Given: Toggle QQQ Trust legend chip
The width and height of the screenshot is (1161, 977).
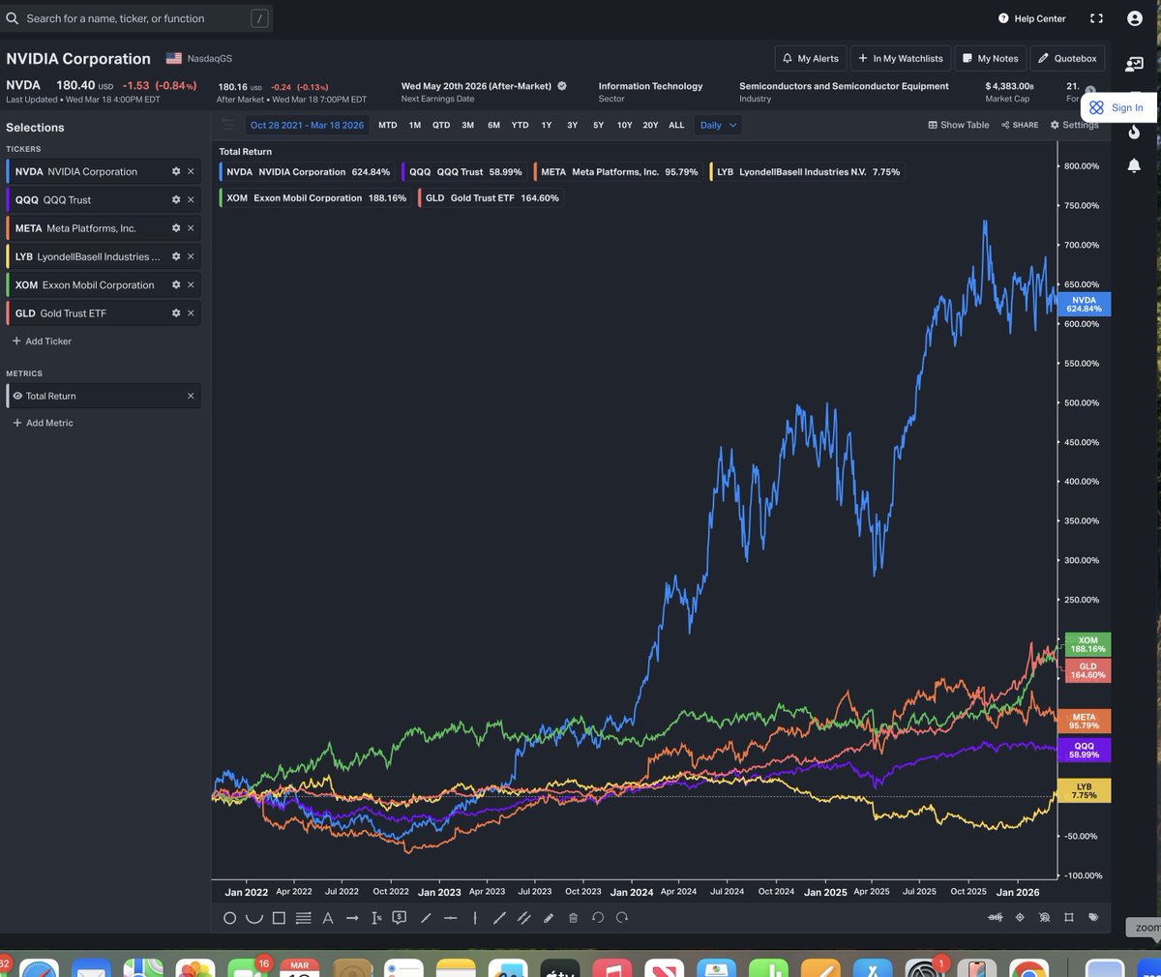Looking at the screenshot, I should click(x=464, y=172).
